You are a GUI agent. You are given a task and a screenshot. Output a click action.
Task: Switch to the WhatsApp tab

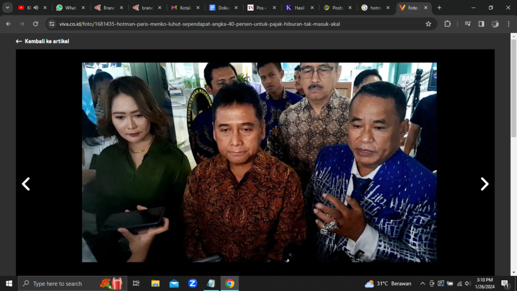click(70, 8)
